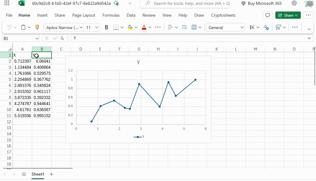Click Sort and Filter icon
The height and width of the screenshot is (181, 316).
[x=278, y=27]
